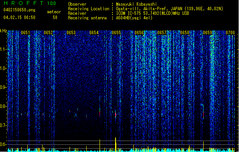Click the tallest yellow power spike near 0655
This screenshot has width=239, height=152.
(x=116, y=144)
